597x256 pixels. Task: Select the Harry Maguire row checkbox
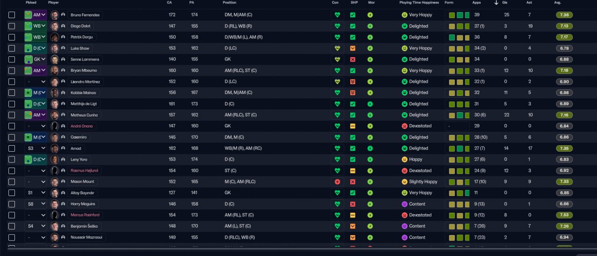coord(12,204)
